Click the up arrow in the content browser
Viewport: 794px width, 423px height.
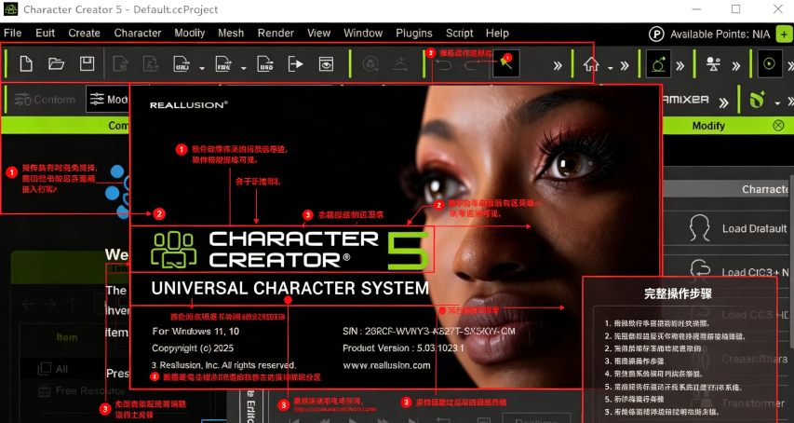tap(73, 304)
